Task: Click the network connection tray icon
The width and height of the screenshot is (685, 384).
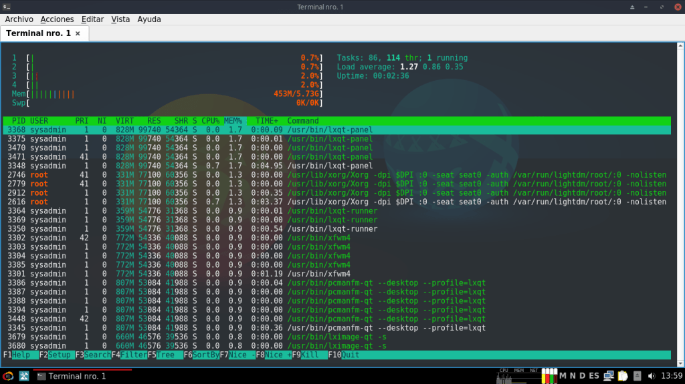Action: click(608, 376)
